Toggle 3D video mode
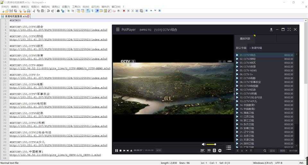The height and width of the screenshot is (165, 308). [209, 150]
